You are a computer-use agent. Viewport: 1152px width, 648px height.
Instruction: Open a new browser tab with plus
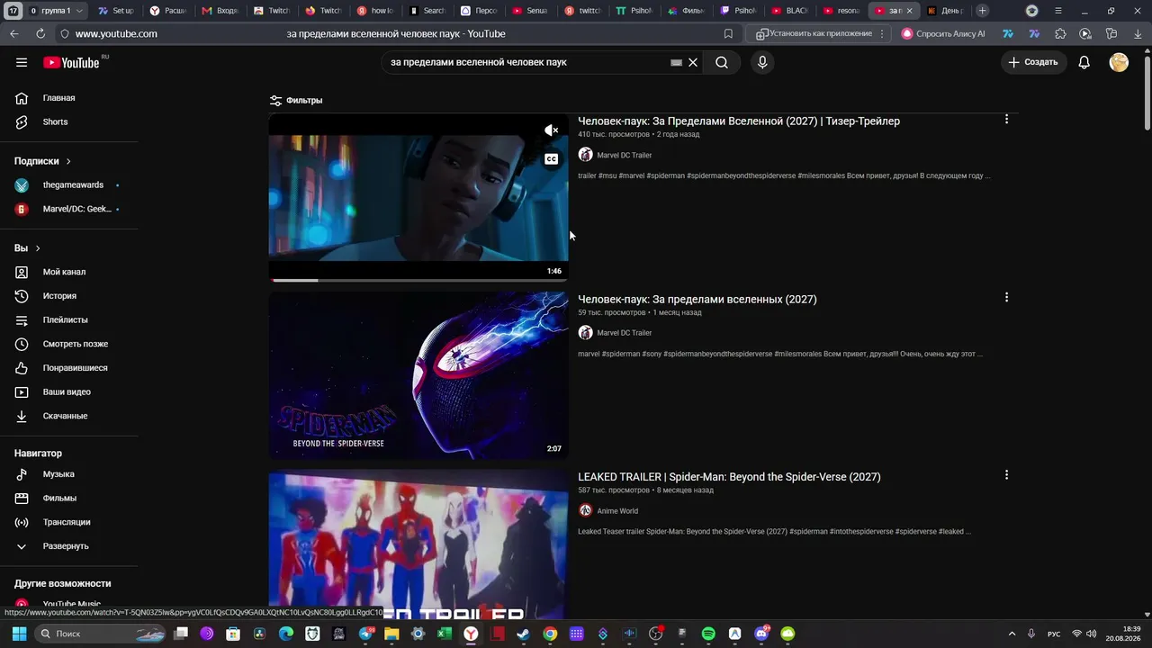982,11
